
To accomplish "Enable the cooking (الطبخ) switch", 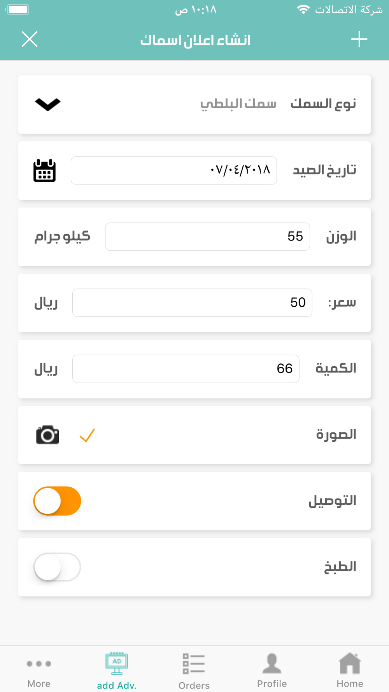I will (57, 567).
